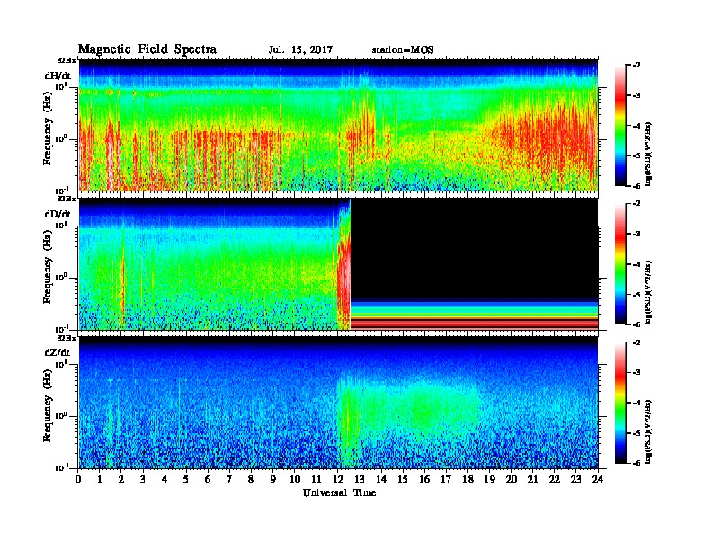Screen dimensions: 712x550
Task: Click the "32Hz" label atop the dH/dt panel
Action: pyautogui.click(x=67, y=60)
